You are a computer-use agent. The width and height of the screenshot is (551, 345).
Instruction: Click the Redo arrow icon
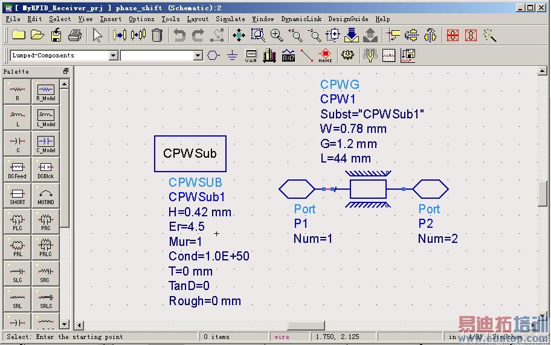click(198, 36)
